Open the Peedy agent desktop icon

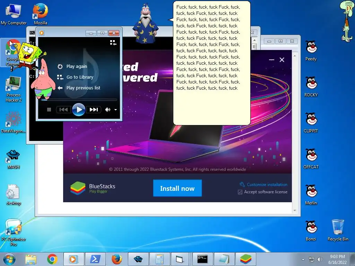click(x=311, y=51)
